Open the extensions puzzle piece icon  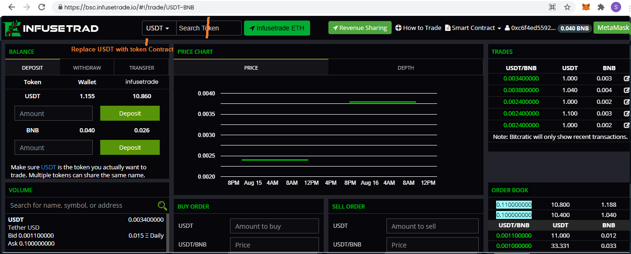point(601,7)
